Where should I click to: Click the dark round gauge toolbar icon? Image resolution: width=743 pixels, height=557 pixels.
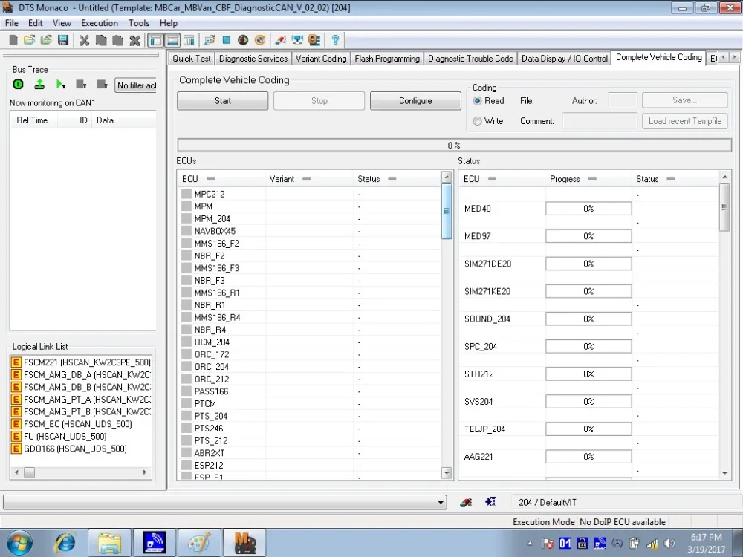point(243,40)
